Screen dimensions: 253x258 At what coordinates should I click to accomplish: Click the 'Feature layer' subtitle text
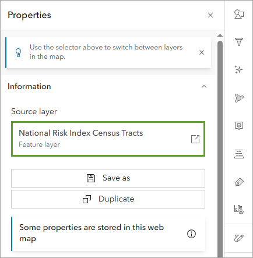point(39,144)
